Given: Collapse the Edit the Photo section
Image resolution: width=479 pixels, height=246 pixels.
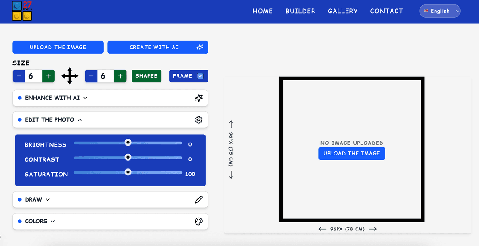Looking at the screenshot, I should coord(53,120).
